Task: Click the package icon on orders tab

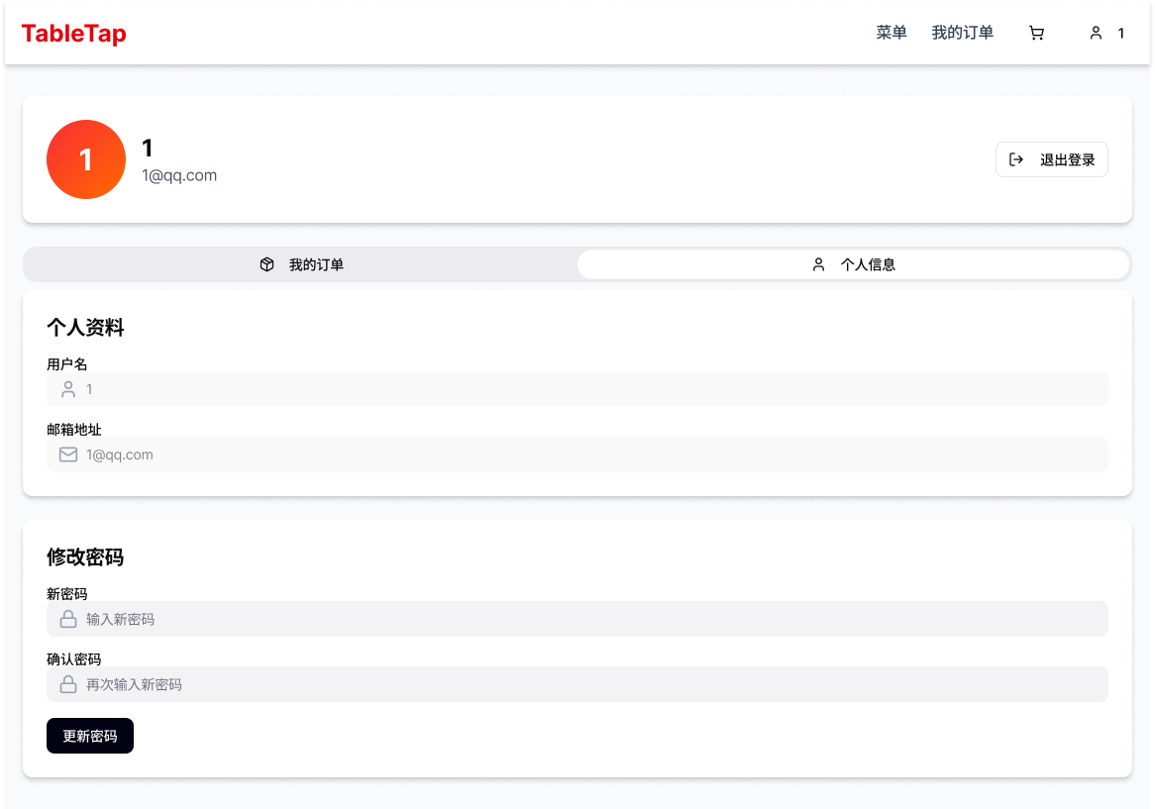Action: point(266,264)
